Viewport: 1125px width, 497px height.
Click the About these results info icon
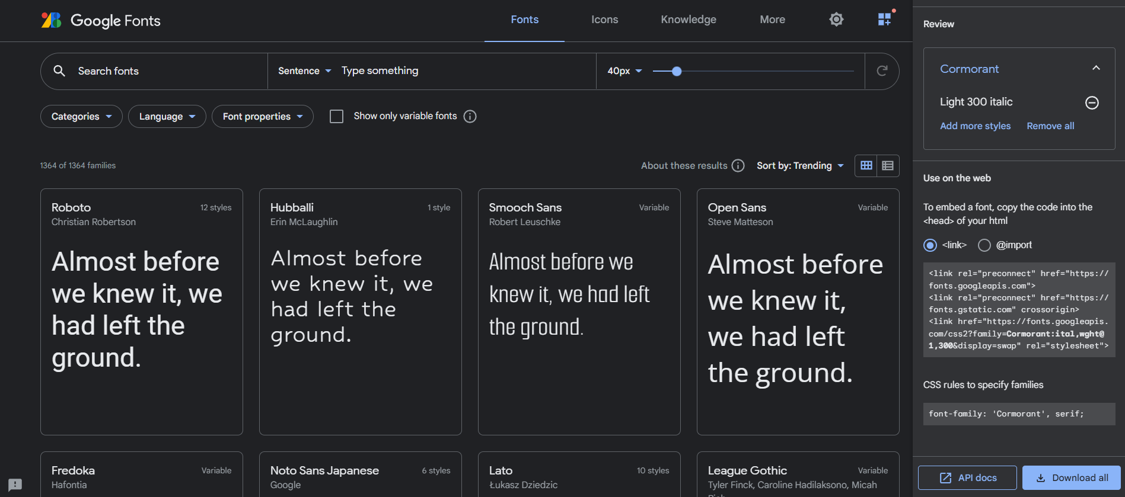coord(738,166)
